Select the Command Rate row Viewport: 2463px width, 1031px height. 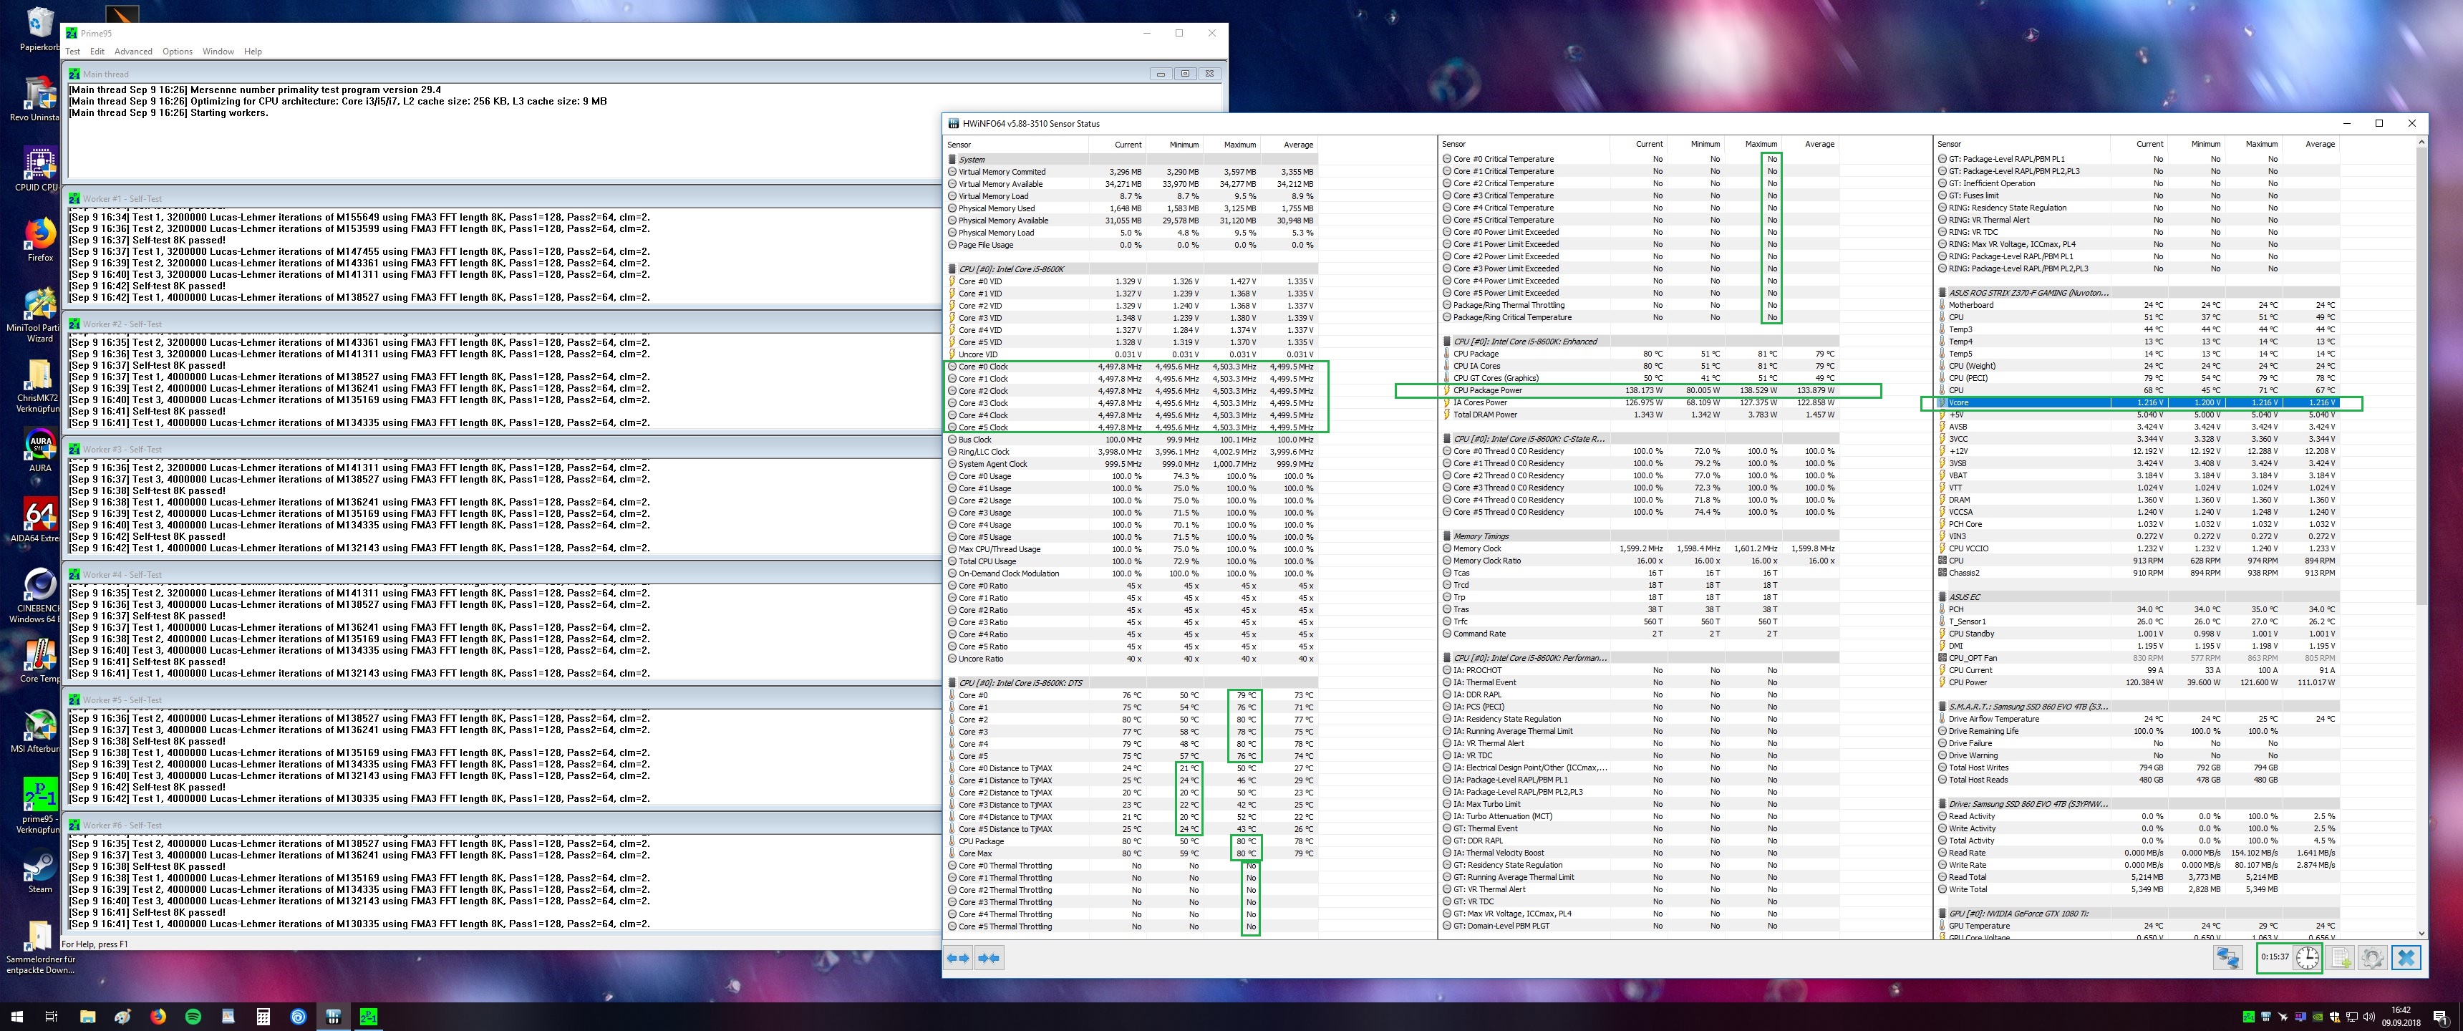click(x=1638, y=634)
